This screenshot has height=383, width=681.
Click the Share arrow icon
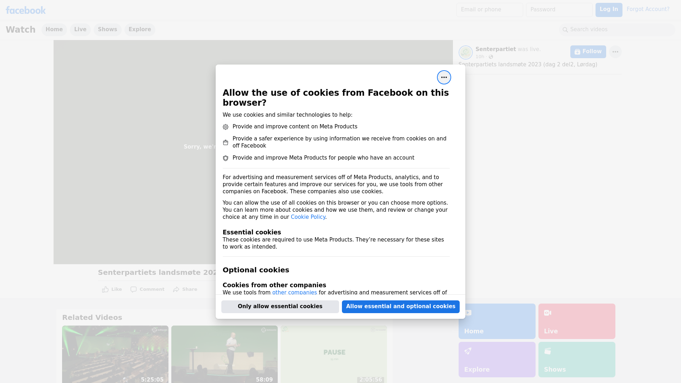176,289
